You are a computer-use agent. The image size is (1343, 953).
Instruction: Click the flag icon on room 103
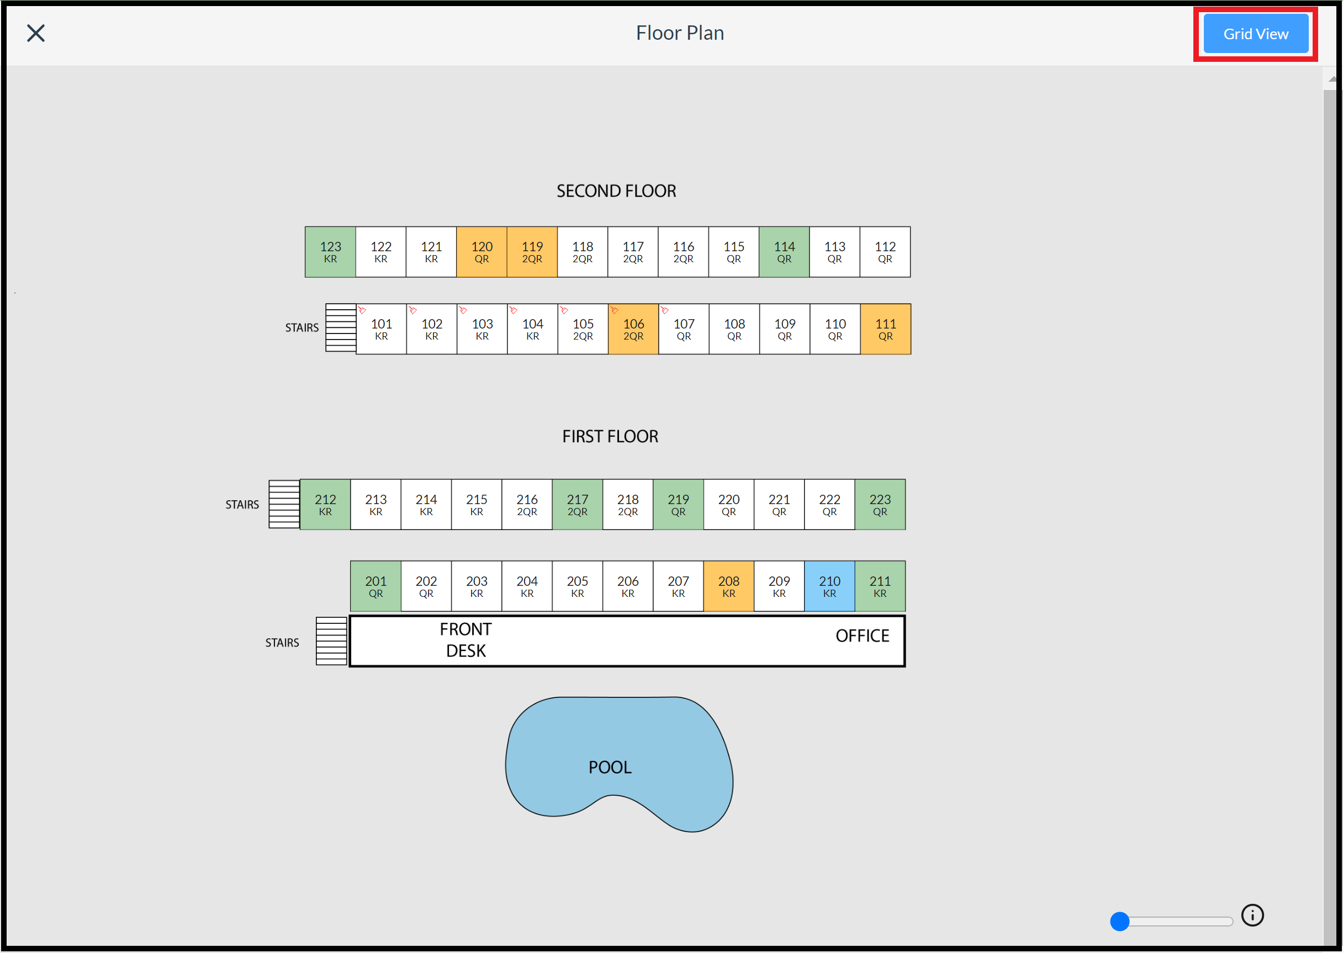point(463,310)
